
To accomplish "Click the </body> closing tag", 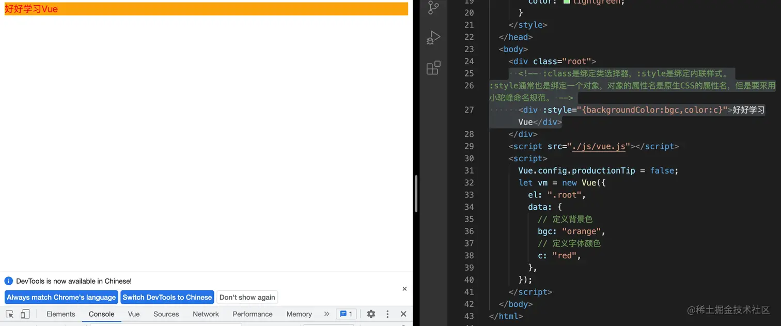I will coord(516,304).
